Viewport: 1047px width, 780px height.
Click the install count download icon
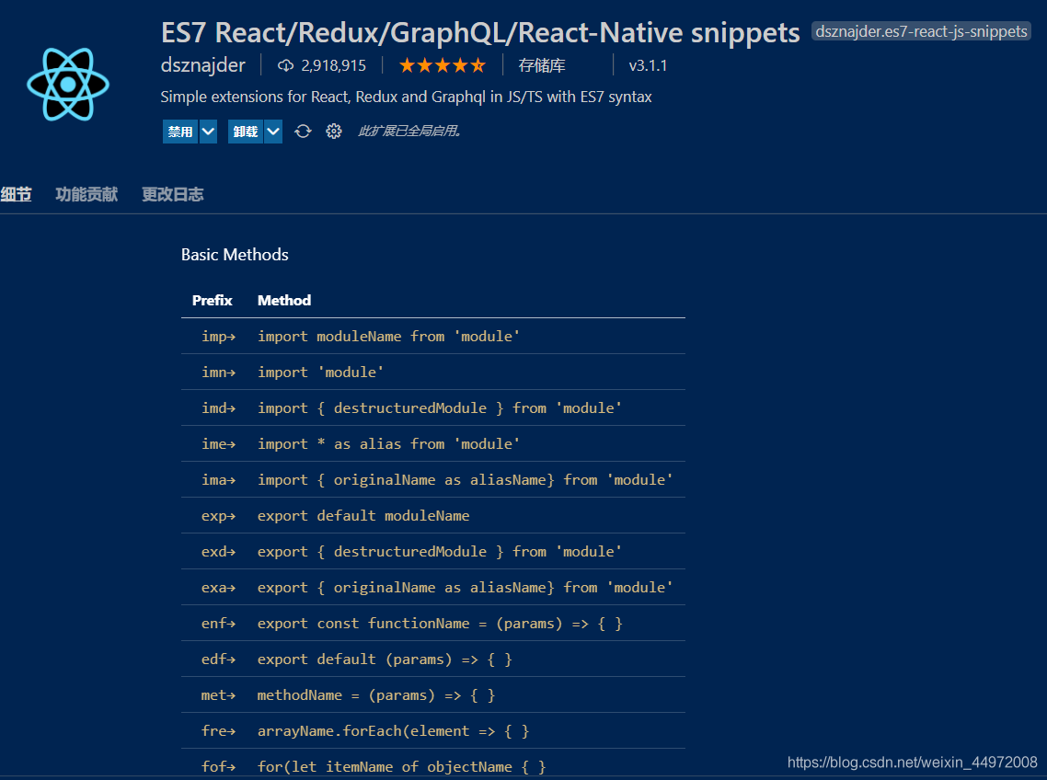coord(286,65)
